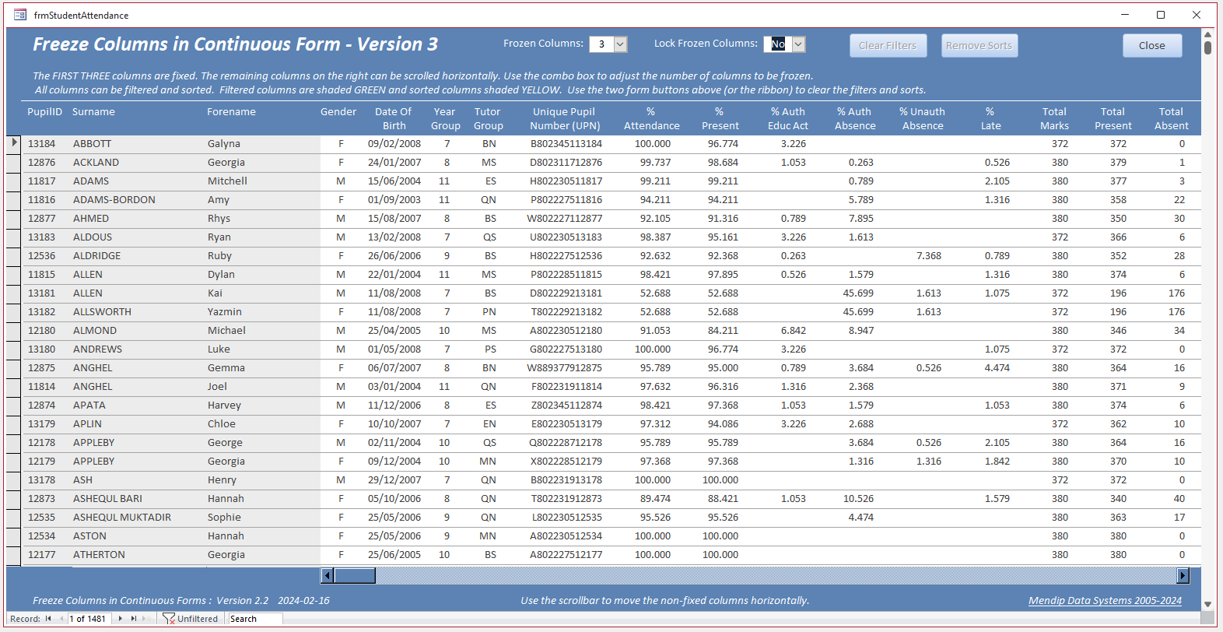Select the surname cell ADAMS-BORDON

click(114, 199)
